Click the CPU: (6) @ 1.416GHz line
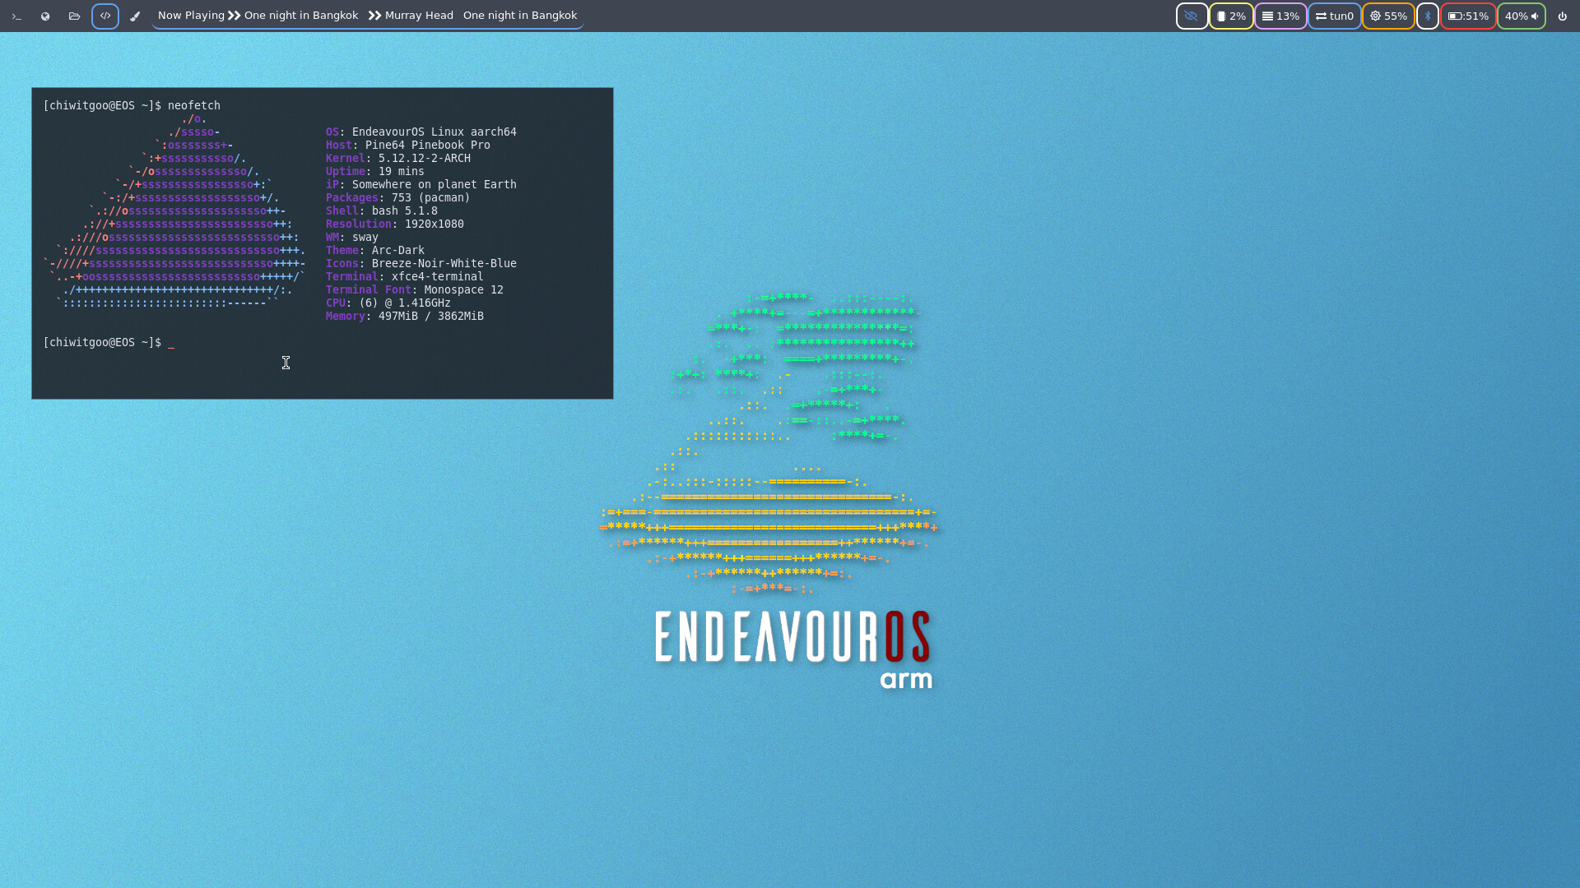 tap(388, 303)
